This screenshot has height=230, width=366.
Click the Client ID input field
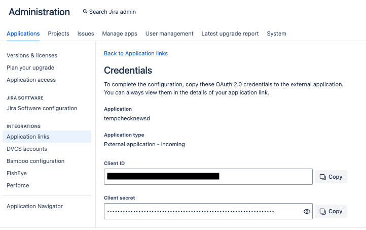coord(208,177)
